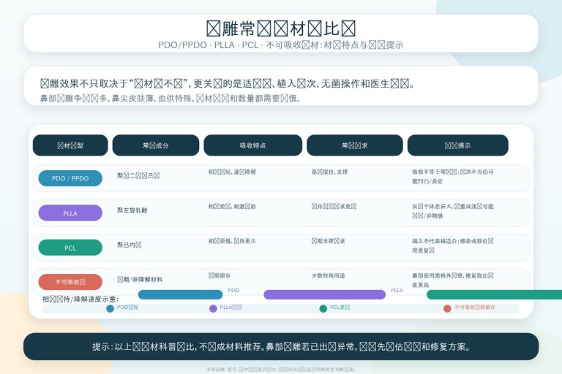Click the PDO row cell beginning '吸收不等于零'
Screen dimensions: 562x374
coord(453,177)
